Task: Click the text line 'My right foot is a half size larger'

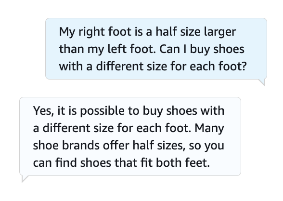Action: (147, 32)
